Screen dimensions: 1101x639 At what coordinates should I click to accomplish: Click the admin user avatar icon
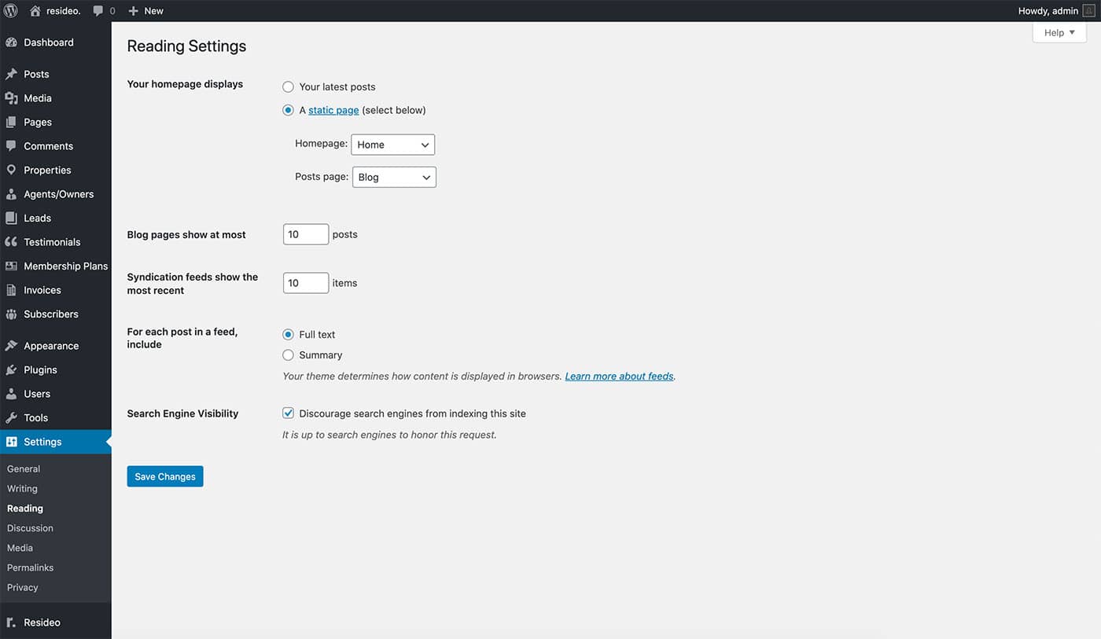click(1088, 11)
